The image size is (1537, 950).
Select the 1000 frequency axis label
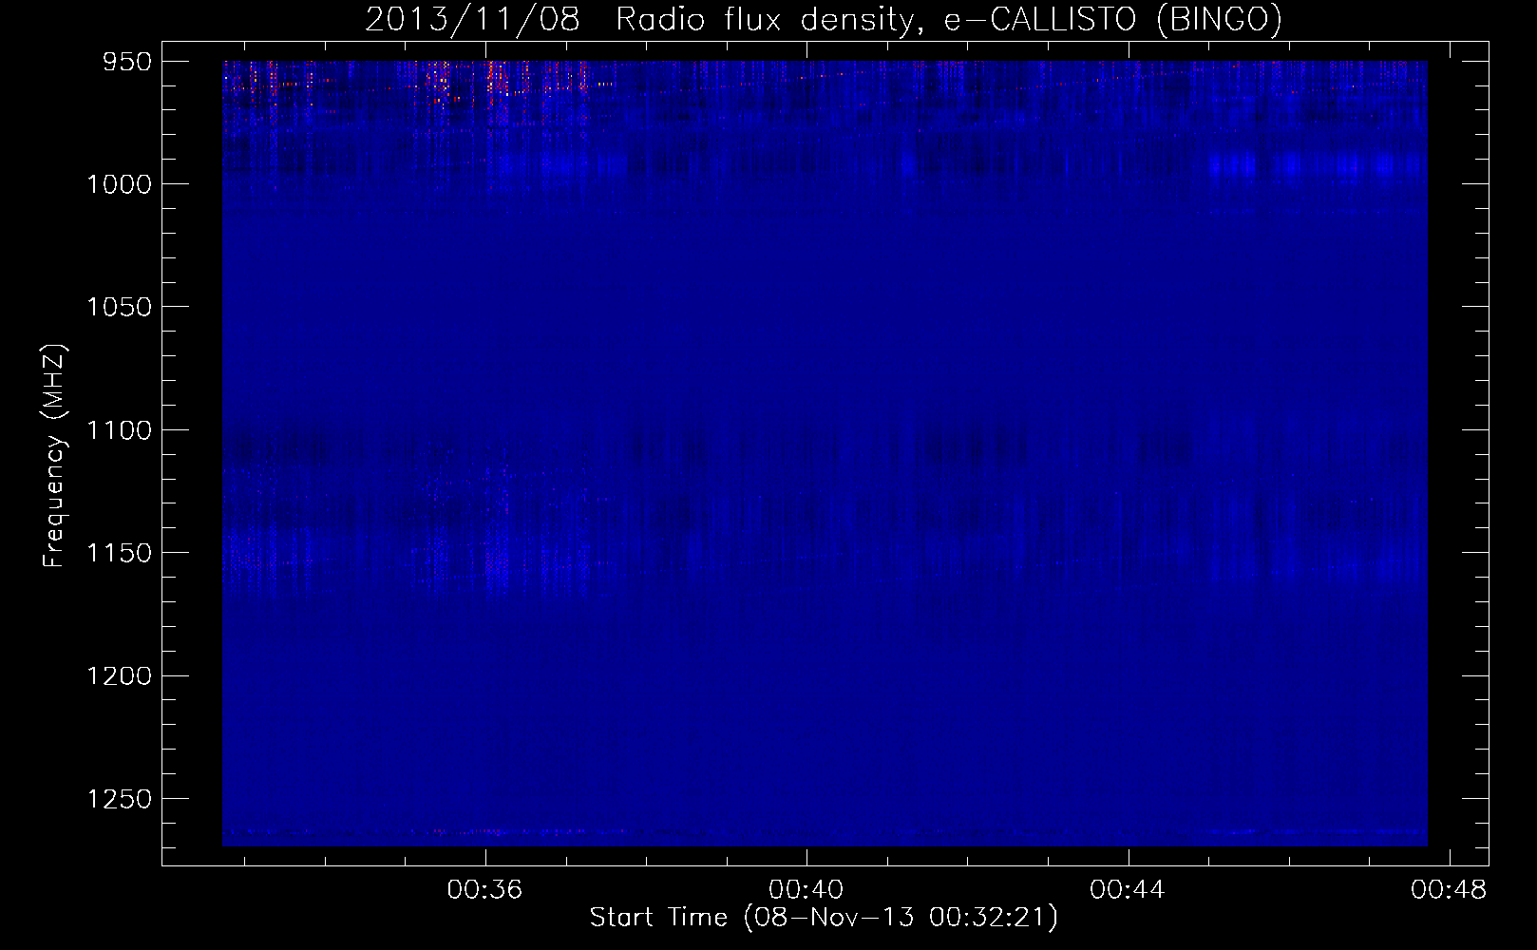pyautogui.click(x=120, y=184)
